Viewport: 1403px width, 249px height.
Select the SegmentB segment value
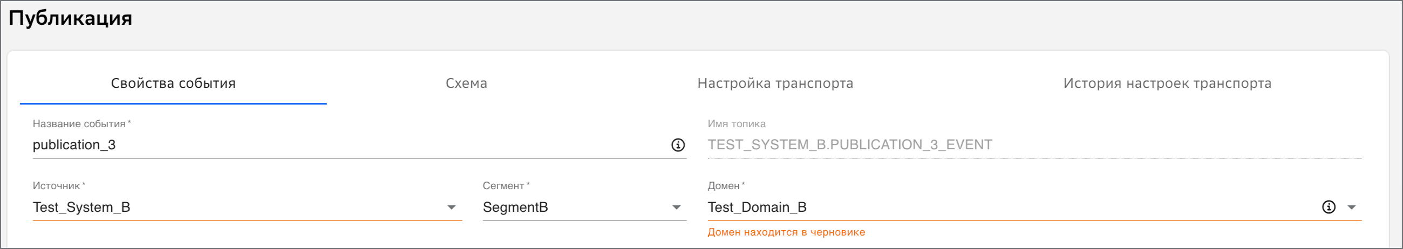click(515, 207)
